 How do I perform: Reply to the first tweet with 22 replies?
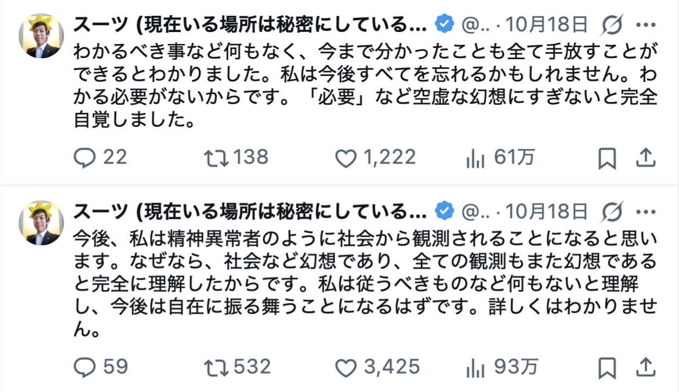click(84, 157)
